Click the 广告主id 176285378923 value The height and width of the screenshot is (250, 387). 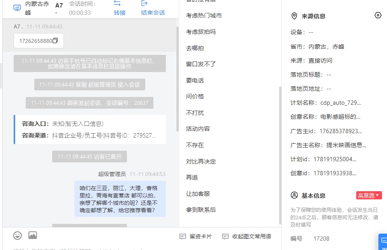tap(341, 131)
